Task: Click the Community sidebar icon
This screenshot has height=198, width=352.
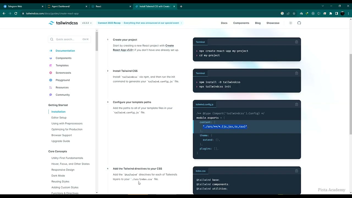Action: tap(51, 95)
